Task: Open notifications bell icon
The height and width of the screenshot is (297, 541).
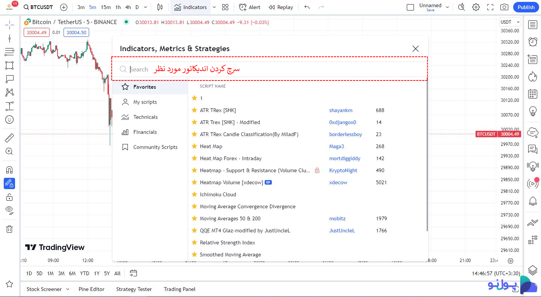Action: [533, 201]
